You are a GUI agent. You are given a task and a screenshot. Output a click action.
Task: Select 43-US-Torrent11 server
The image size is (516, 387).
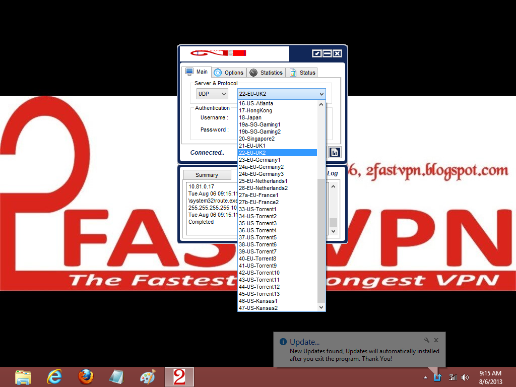[277, 280]
